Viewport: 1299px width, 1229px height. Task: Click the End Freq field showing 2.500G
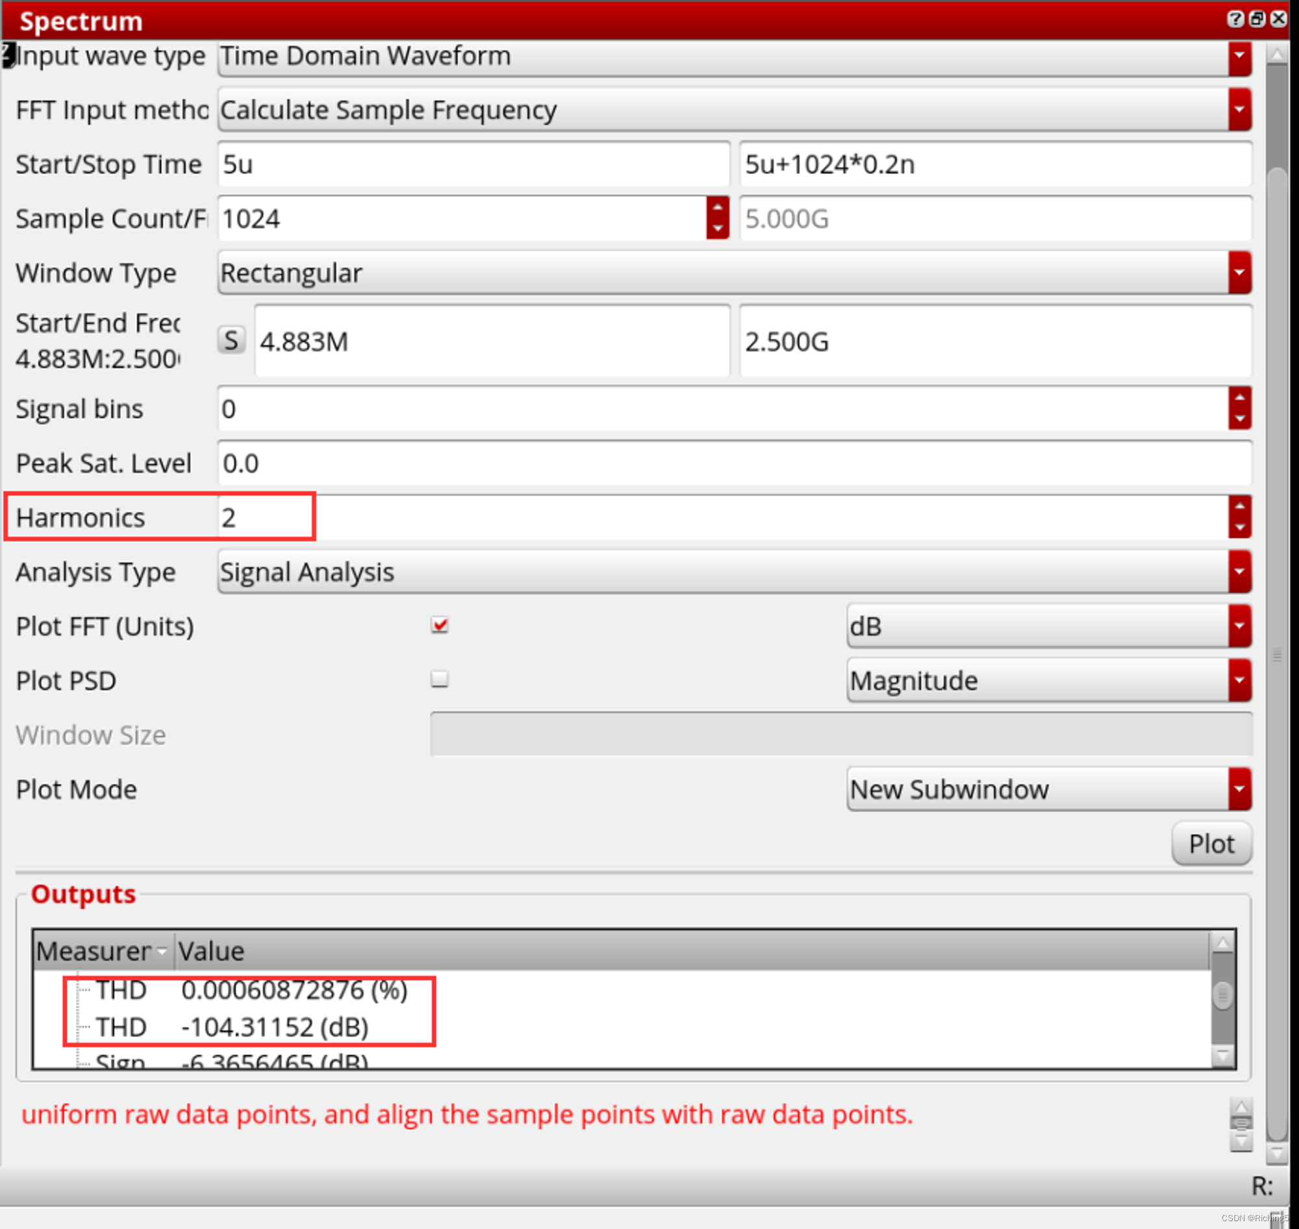click(995, 341)
